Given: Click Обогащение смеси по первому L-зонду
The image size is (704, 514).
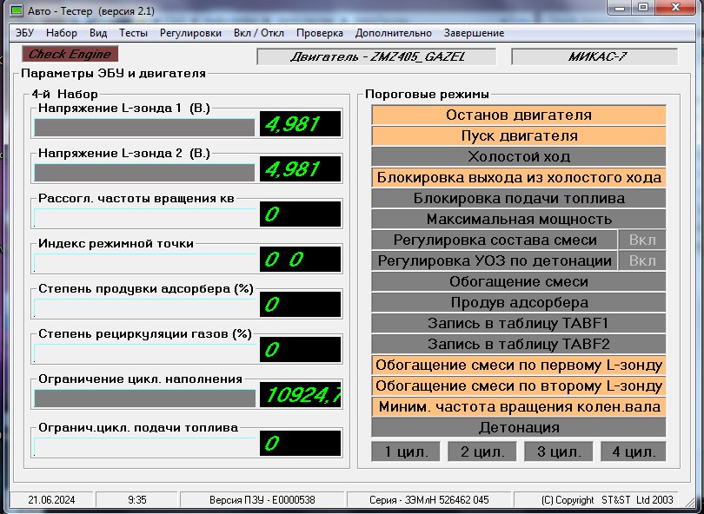Looking at the screenshot, I should 519,366.
